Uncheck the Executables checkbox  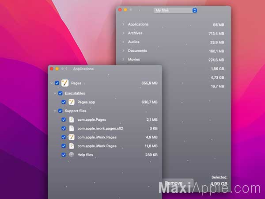[x=60, y=93]
